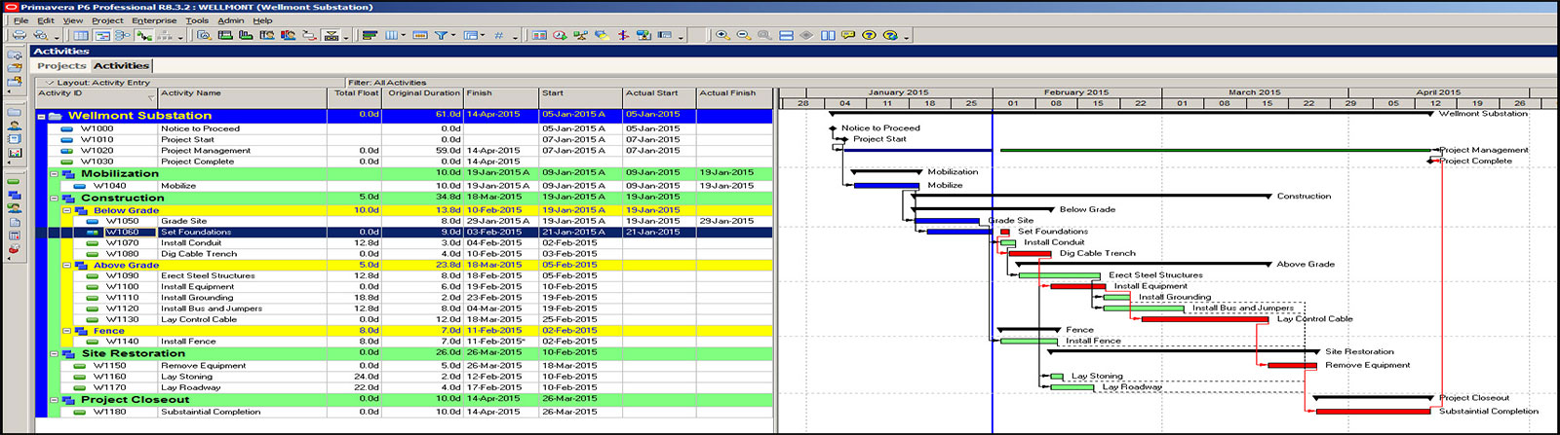Click the WBS icon in the left sidebar
This screenshot has height=435, width=1560.
click(x=14, y=195)
